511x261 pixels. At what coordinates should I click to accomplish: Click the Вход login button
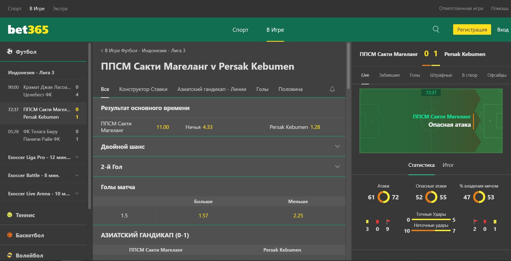(x=503, y=30)
